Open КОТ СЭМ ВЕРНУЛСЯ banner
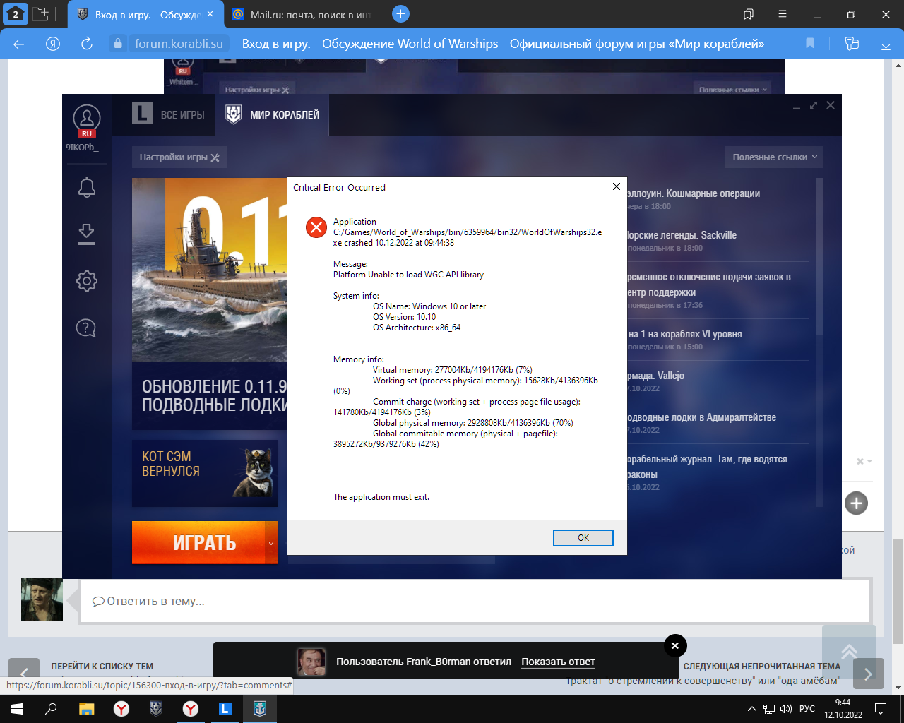 [205, 473]
